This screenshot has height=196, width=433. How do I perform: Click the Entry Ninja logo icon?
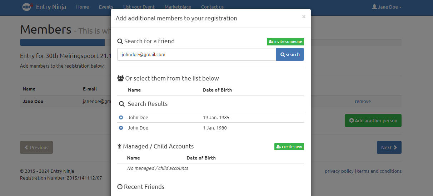(x=27, y=7)
